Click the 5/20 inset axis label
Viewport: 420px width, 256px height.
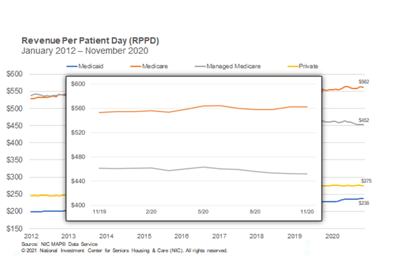(203, 212)
